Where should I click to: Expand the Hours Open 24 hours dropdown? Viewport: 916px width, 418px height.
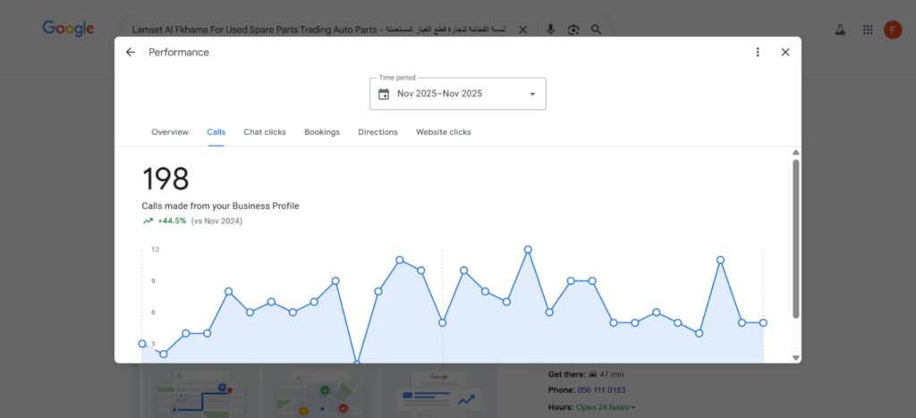[633, 408]
